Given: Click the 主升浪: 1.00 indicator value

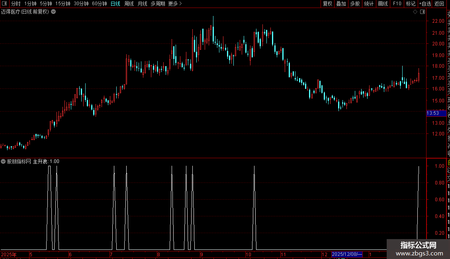Looking at the screenshot, I should (x=46, y=161).
